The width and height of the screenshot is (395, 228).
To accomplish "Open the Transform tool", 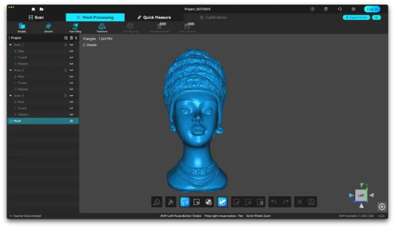I will point(102,27).
